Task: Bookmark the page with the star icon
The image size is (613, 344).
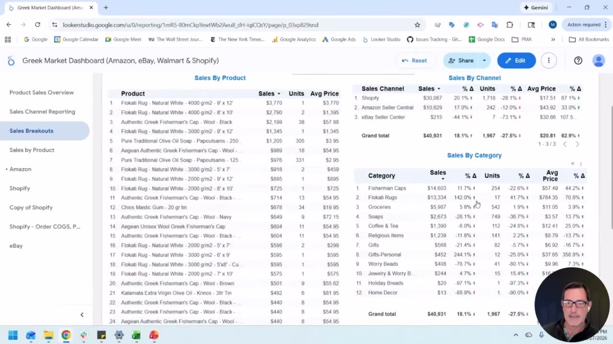Action: pyautogui.click(x=417, y=24)
